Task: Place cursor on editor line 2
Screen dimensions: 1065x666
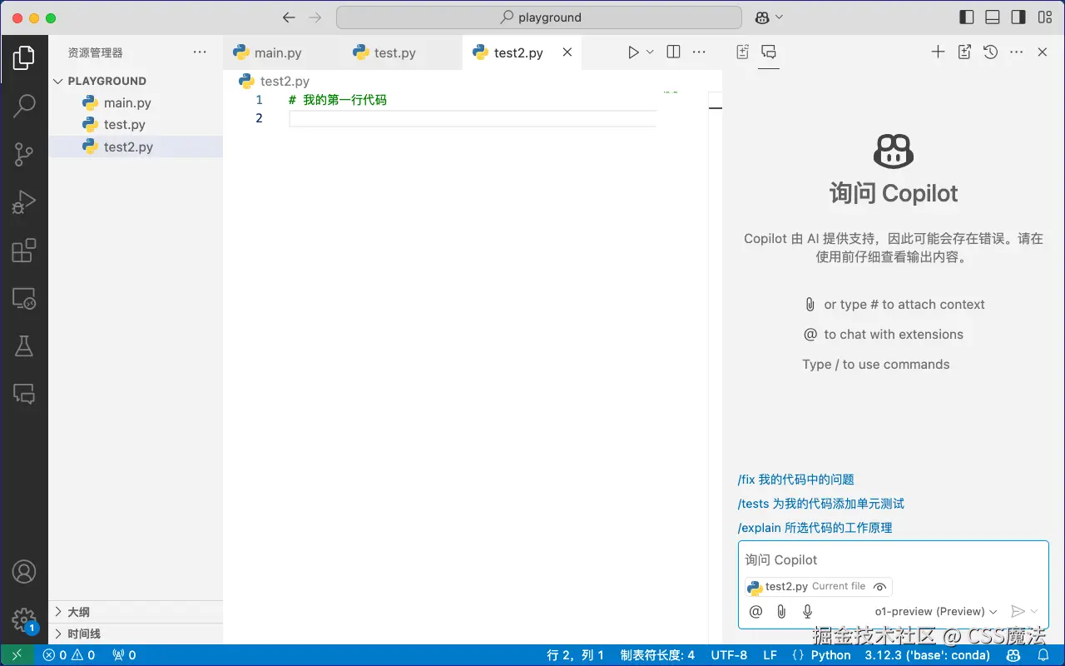Action: (473, 118)
